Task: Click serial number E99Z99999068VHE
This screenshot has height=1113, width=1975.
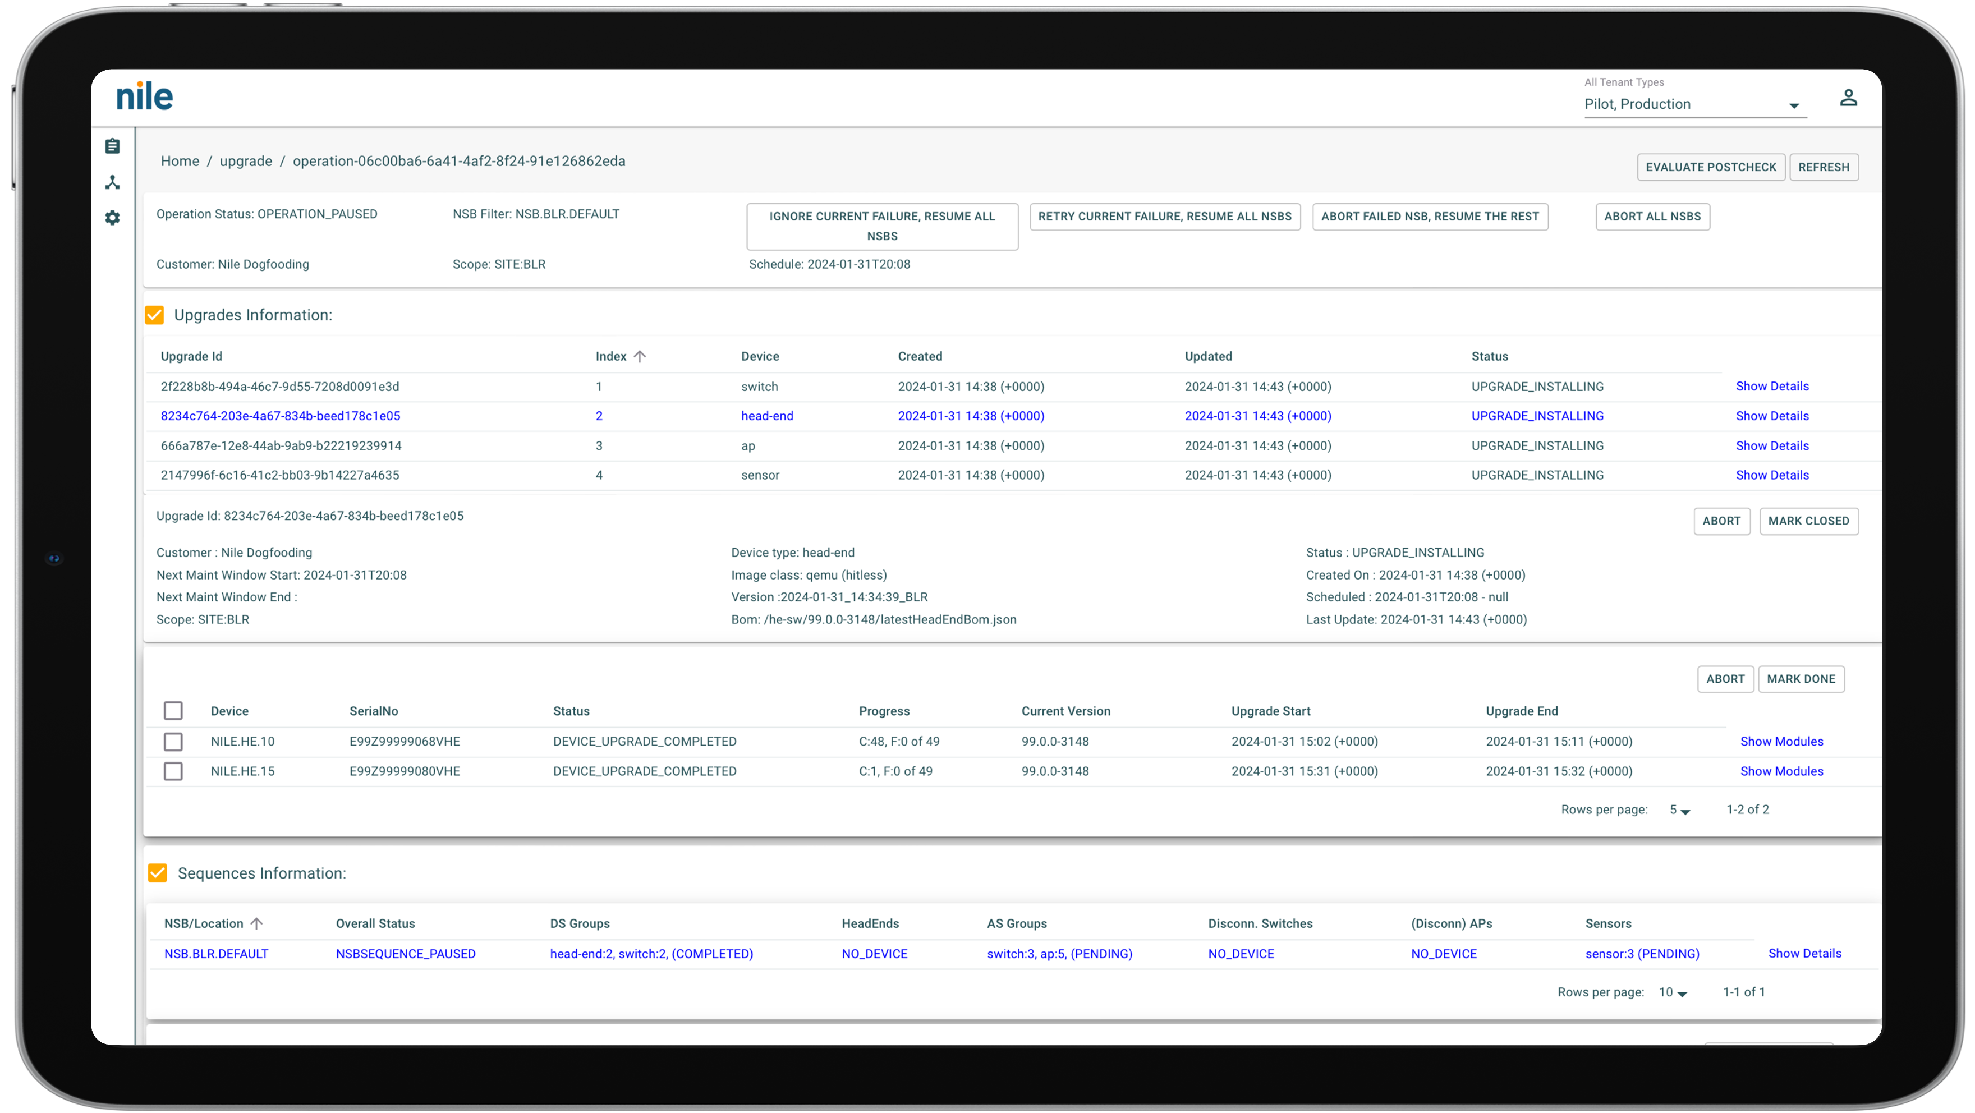Action: [405, 742]
